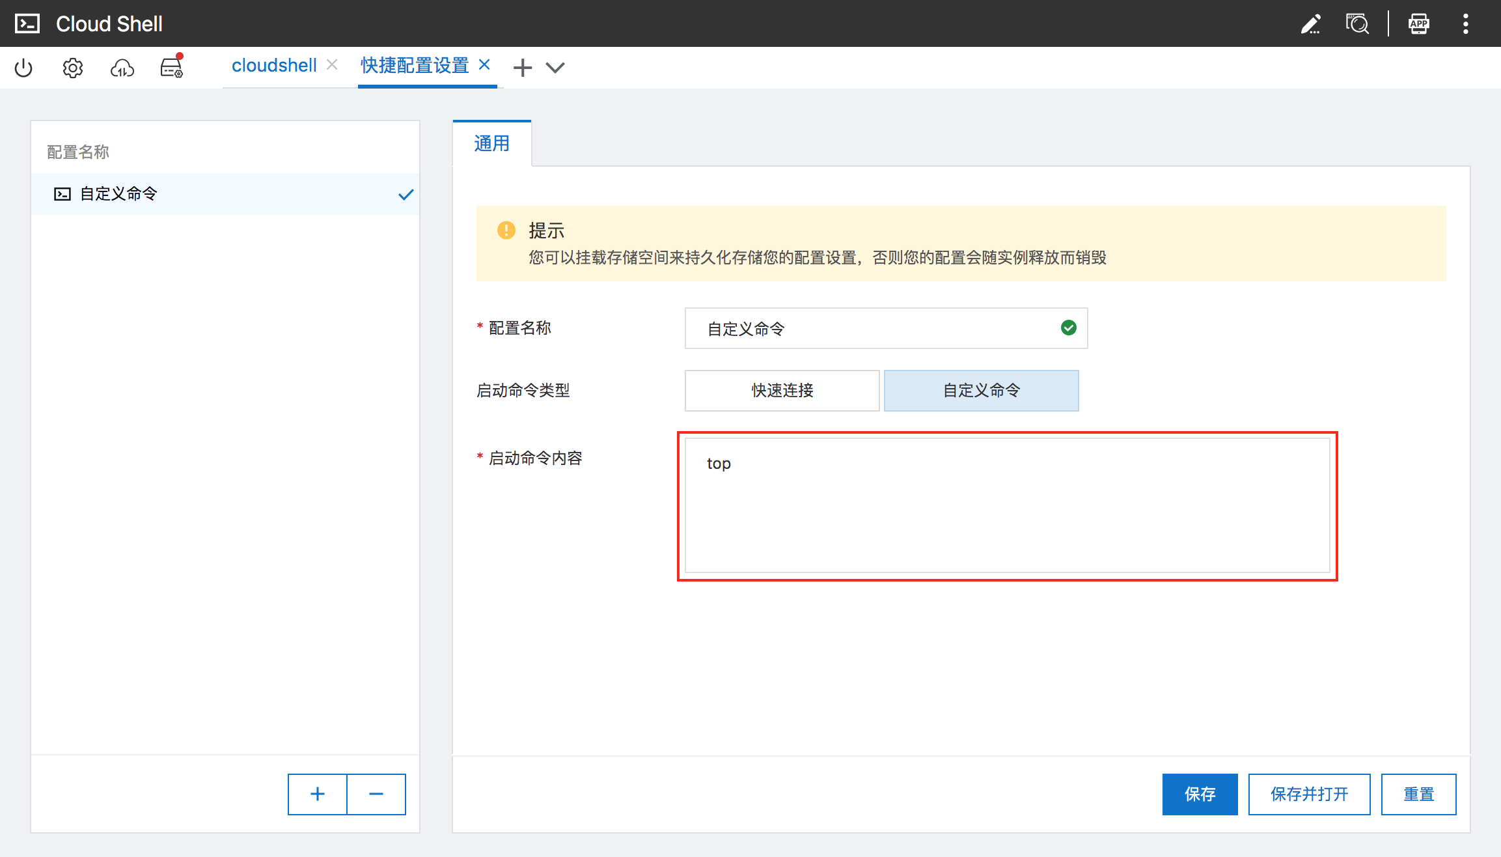Click the 保存 button

click(x=1200, y=794)
